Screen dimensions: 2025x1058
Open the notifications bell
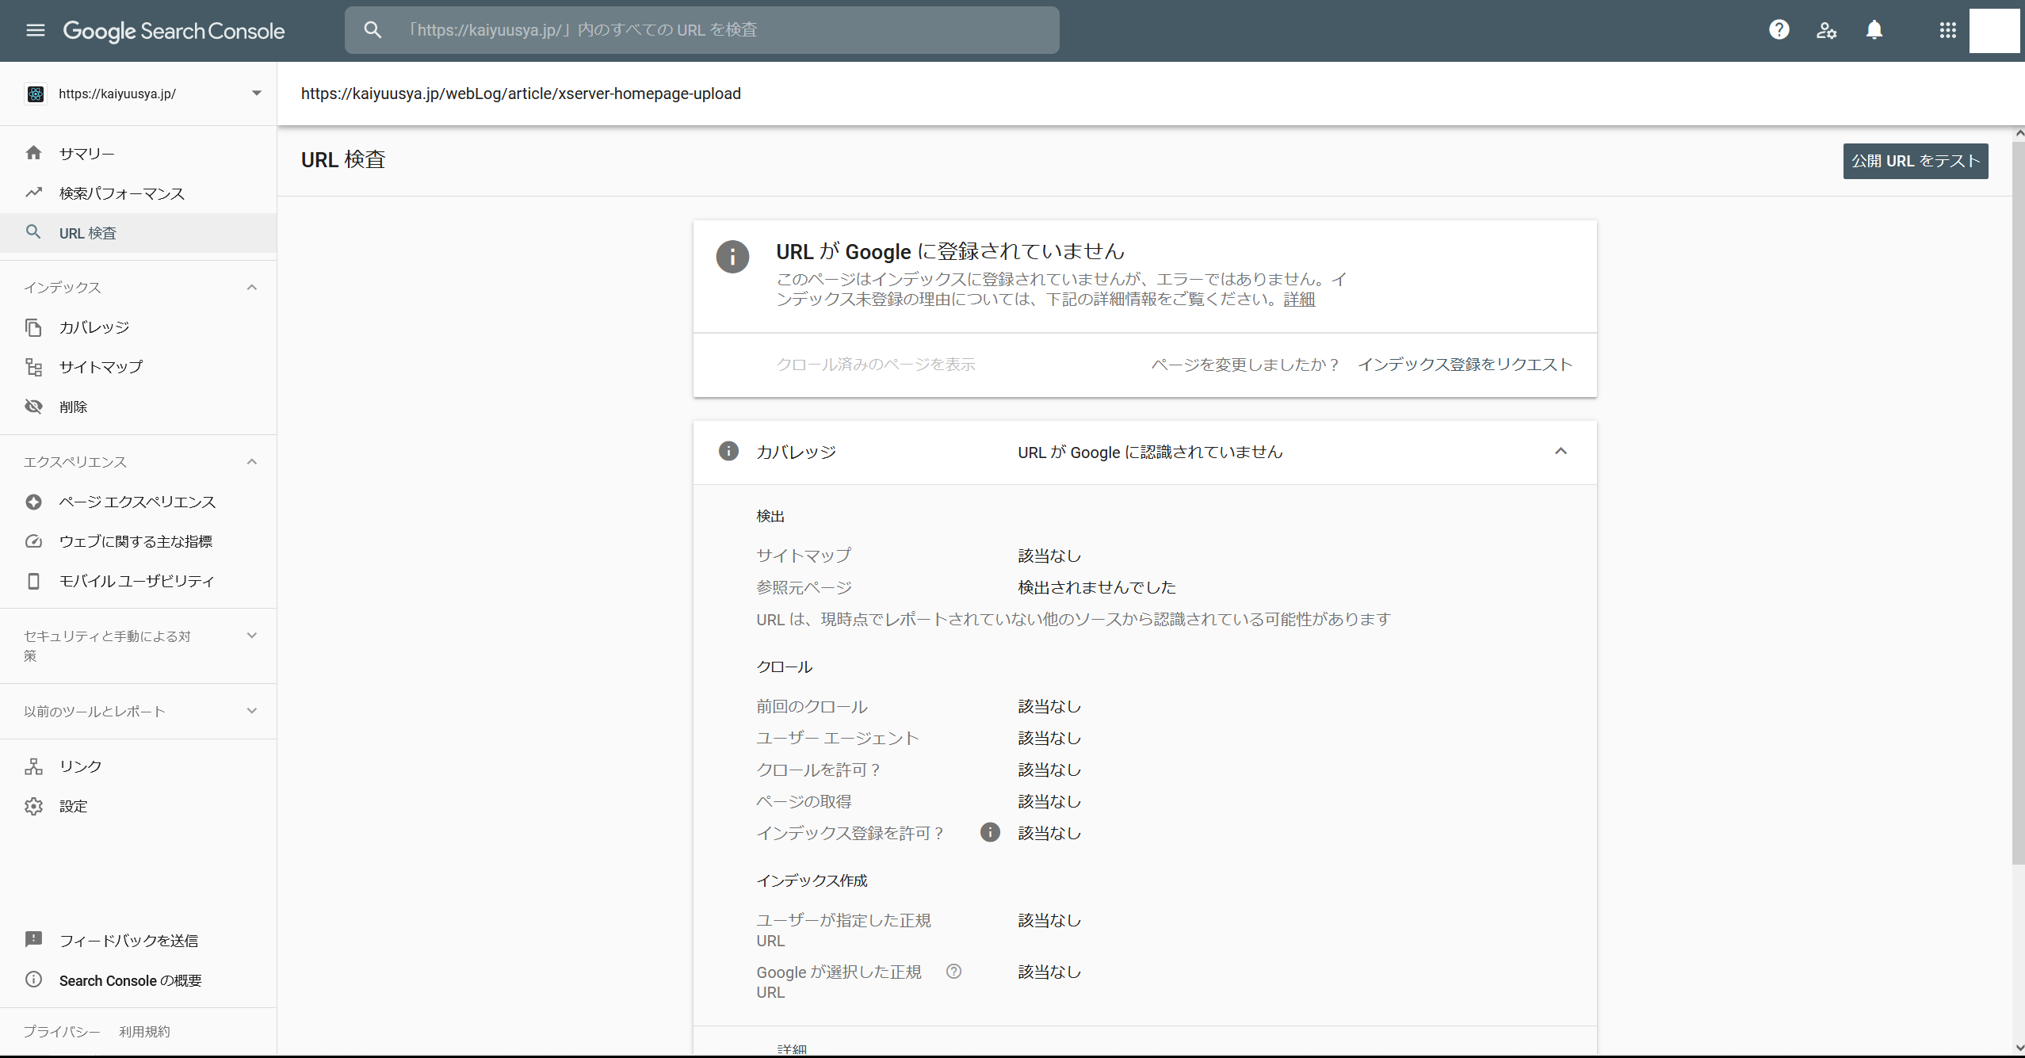click(1874, 30)
